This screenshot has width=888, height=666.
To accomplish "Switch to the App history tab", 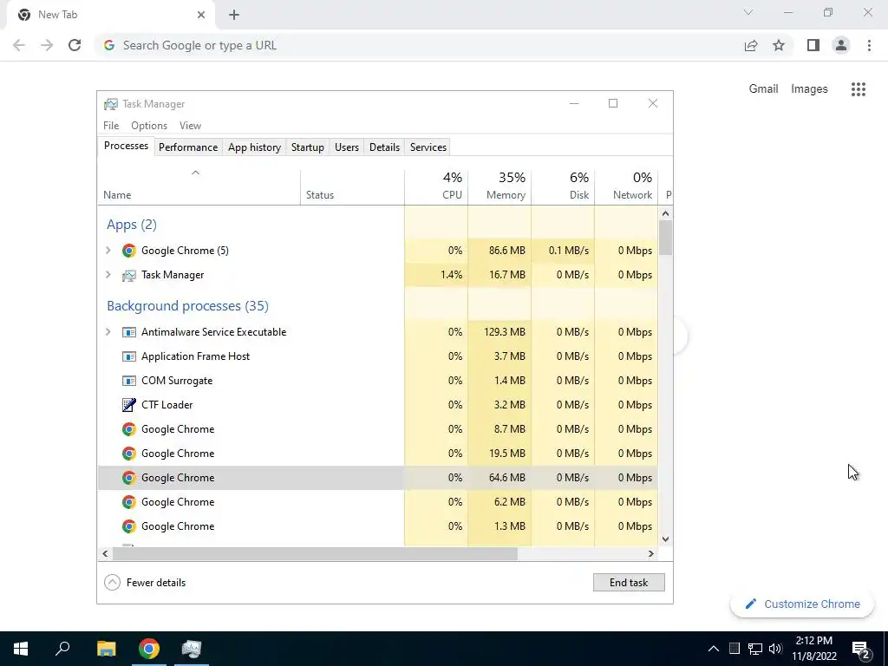I will click(254, 147).
